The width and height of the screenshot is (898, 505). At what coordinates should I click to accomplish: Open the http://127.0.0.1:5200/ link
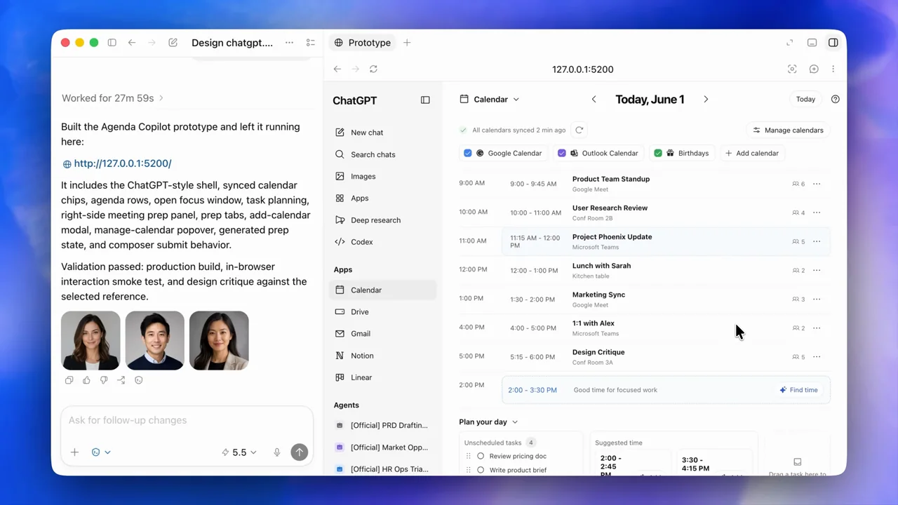(x=123, y=163)
